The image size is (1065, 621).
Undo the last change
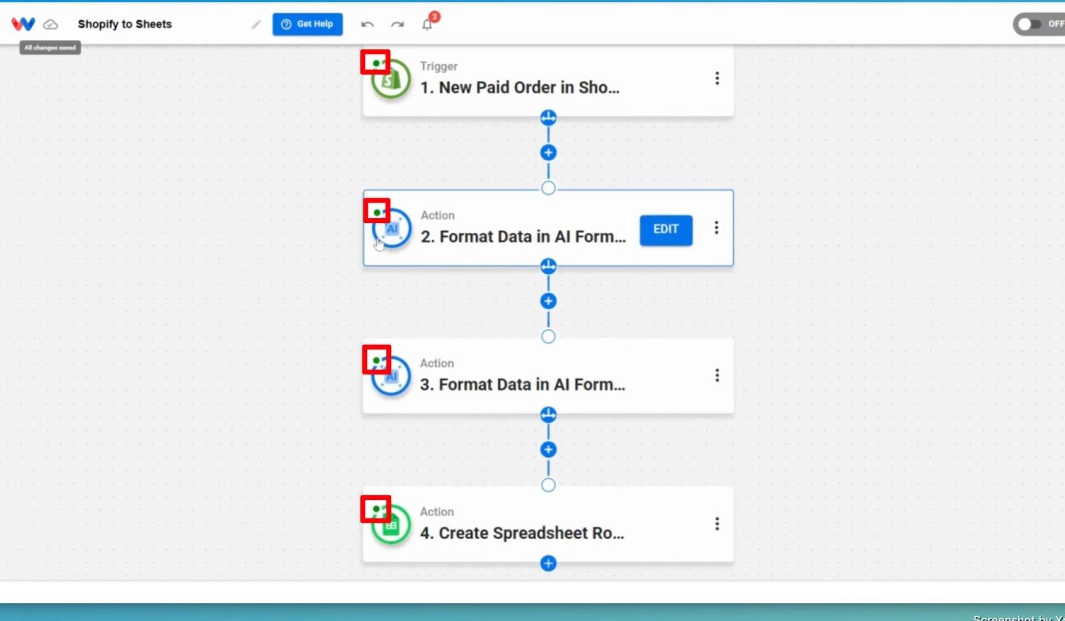367,24
